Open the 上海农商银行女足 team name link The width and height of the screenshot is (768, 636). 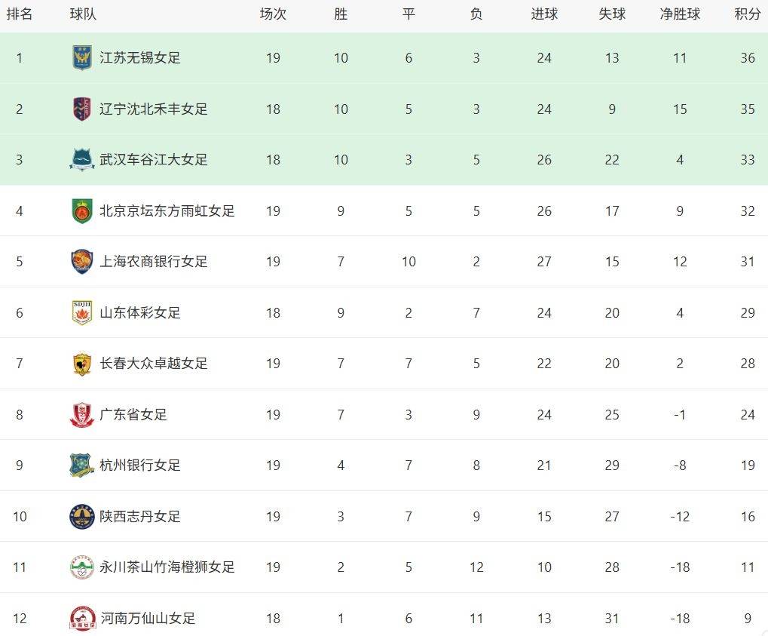[x=154, y=262]
